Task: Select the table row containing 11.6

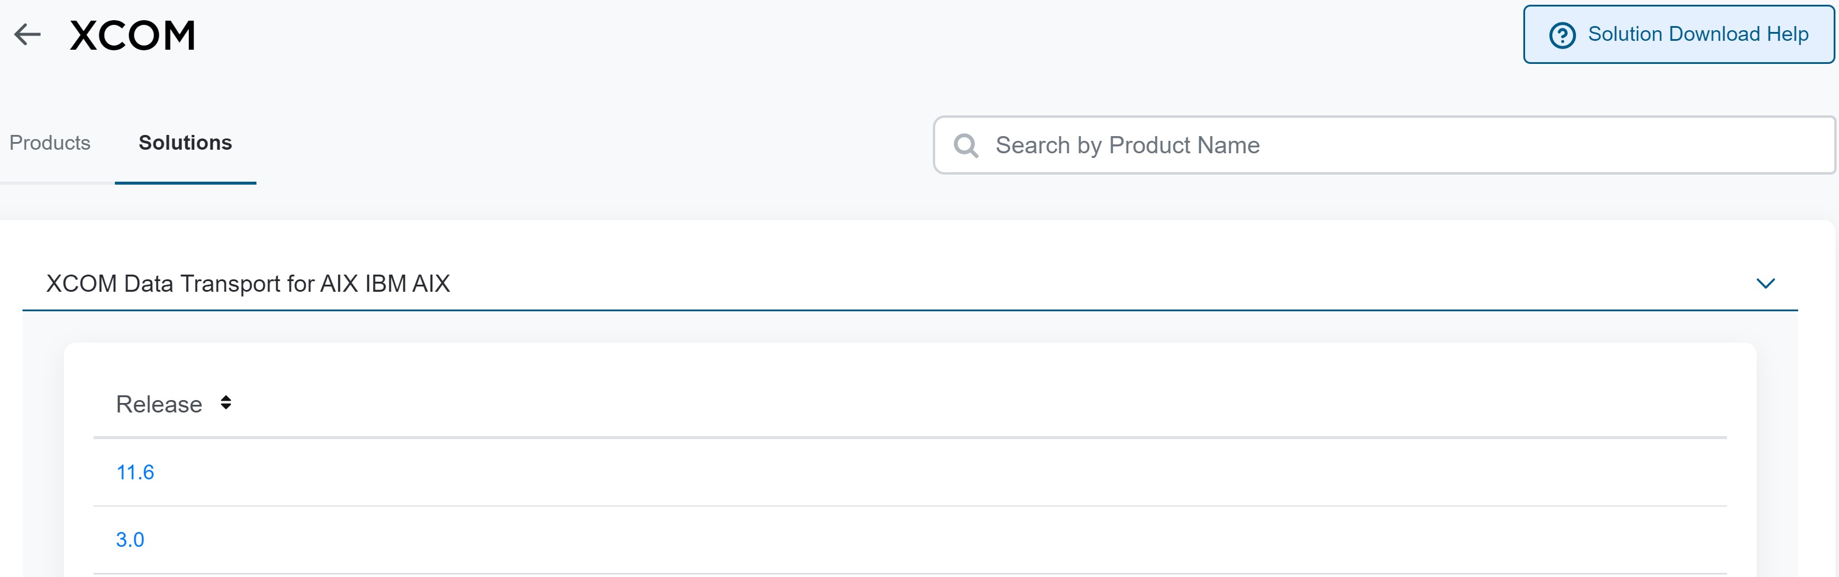Action: pyautogui.click(x=910, y=472)
